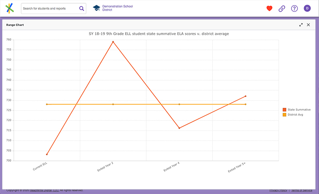Click the orange State Summative legend swatch
The width and height of the screenshot is (319, 194).
(x=284, y=109)
